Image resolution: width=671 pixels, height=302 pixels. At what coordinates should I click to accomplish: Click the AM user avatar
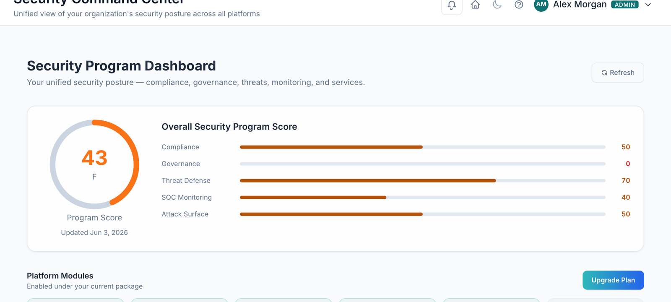[x=541, y=5]
